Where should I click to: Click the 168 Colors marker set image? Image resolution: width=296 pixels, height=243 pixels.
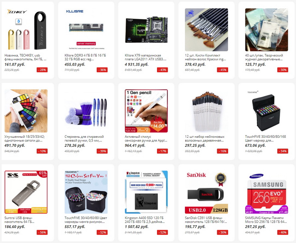click(86, 192)
